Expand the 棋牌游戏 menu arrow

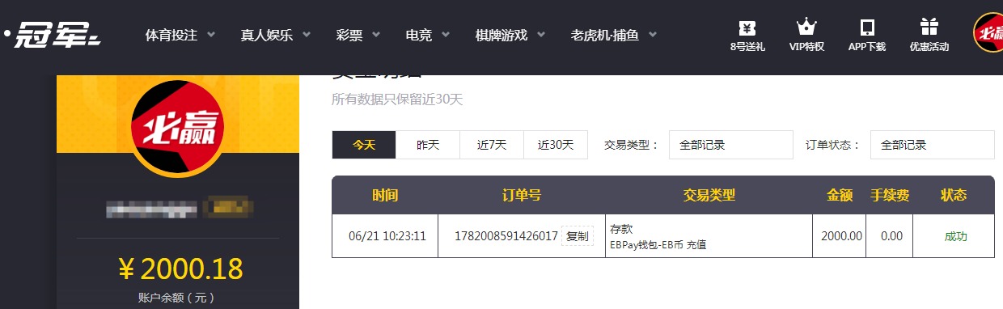(x=540, y=35)
